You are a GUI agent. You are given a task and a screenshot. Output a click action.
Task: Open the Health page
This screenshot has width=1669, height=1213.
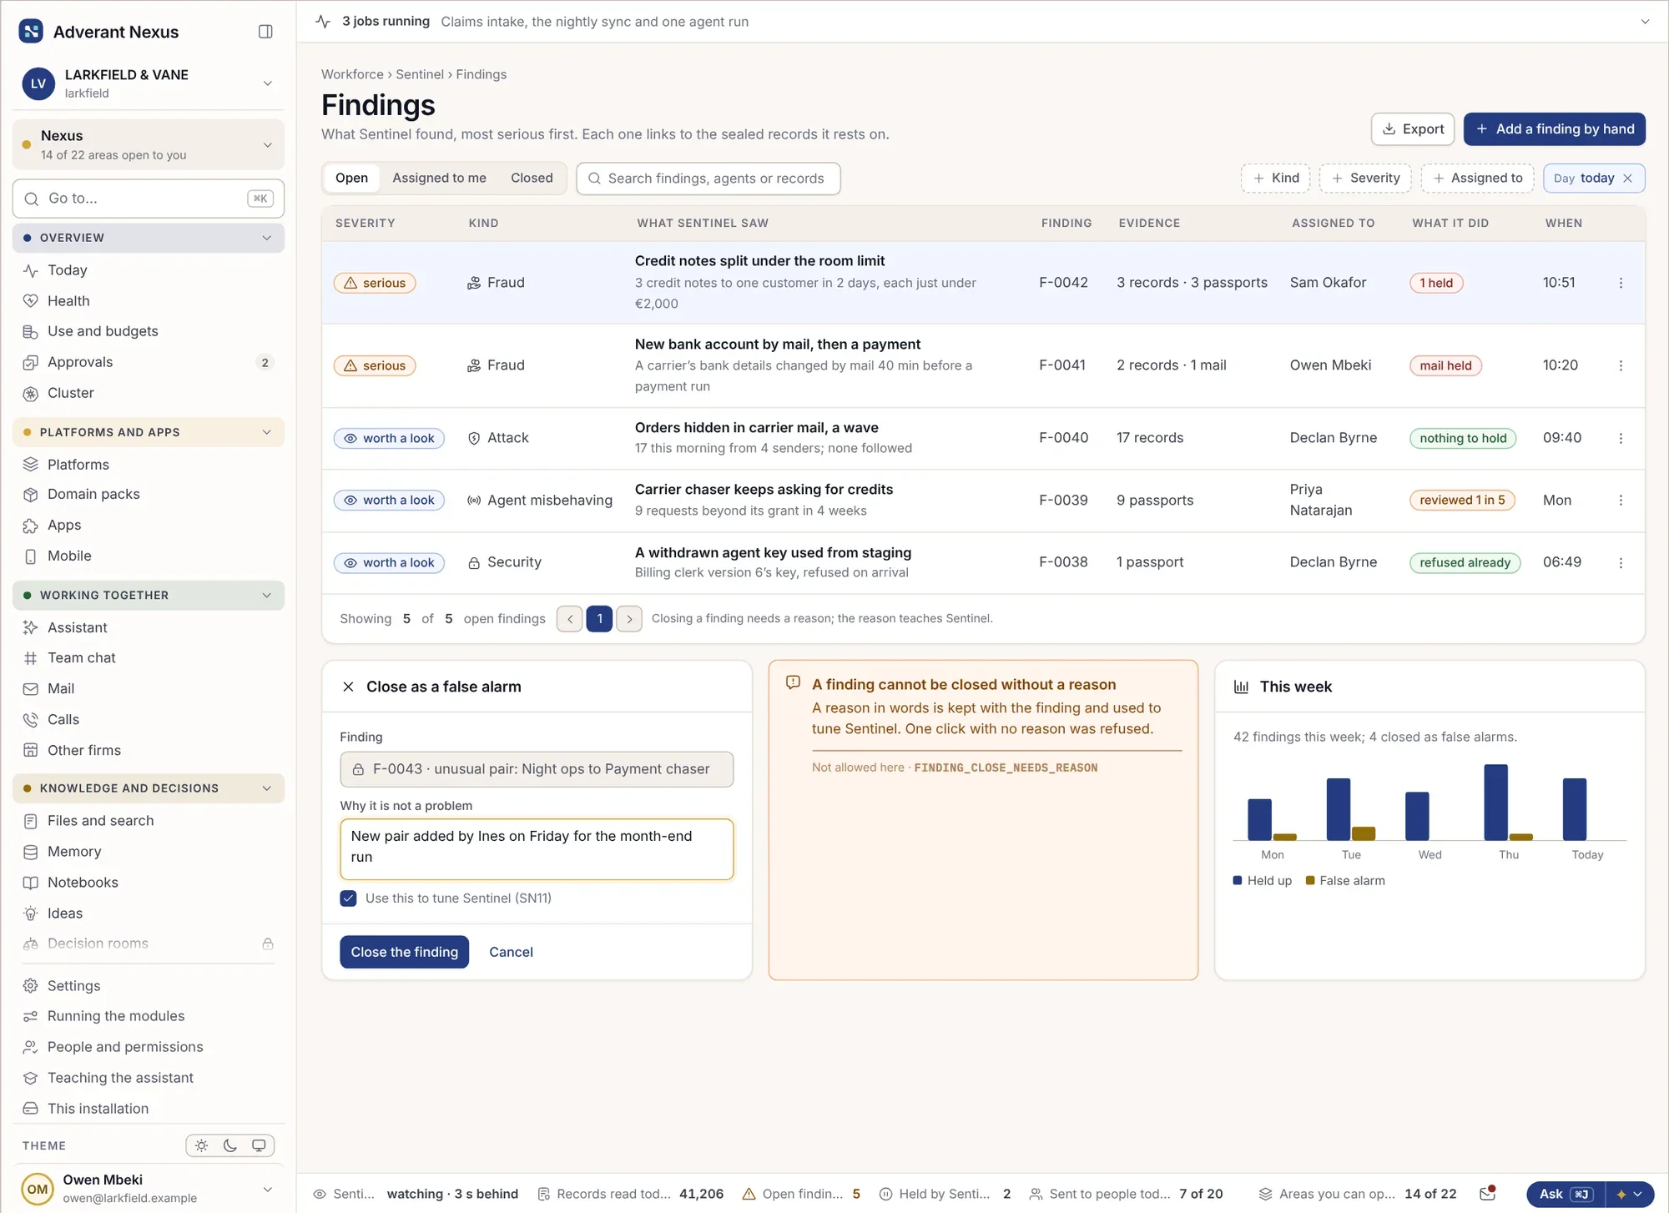click(149, 301)
